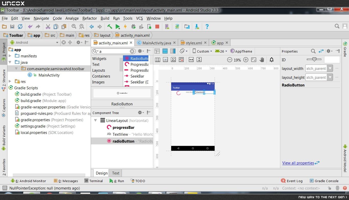Zoom in on the layout preview
The width and height of the screenshot is (349, 200).
[x=246, y=60]
